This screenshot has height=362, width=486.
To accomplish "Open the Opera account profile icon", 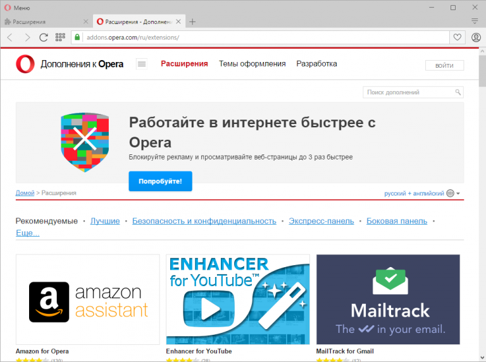I will [x=476, y=37].
